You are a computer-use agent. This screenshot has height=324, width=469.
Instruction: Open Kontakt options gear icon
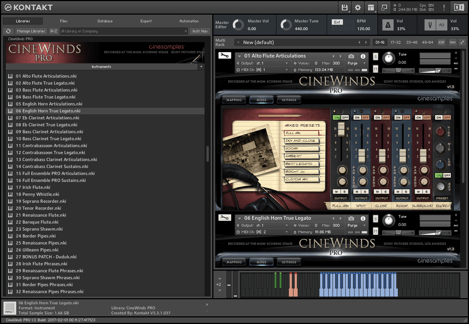358,7
